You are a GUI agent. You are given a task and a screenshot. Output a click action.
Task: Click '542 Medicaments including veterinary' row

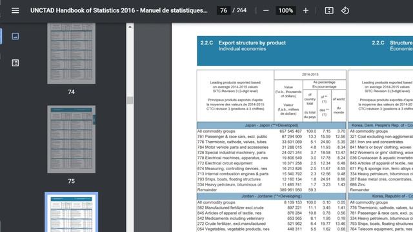click(x=271, y=218)
